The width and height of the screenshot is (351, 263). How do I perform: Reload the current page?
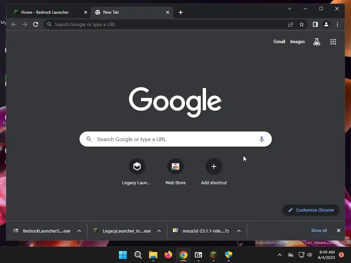[36, 24]
